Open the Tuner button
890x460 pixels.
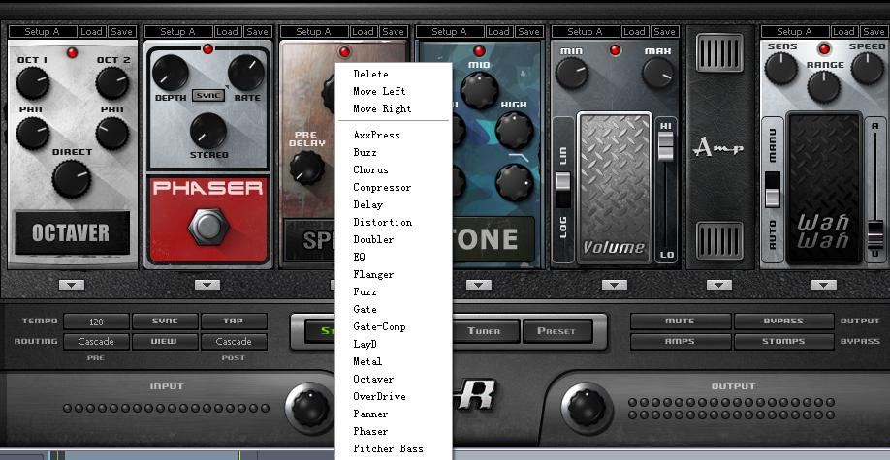[484, 331]
